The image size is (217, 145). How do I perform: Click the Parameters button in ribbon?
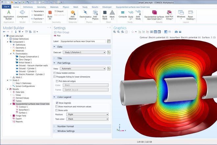pos(37,11)
